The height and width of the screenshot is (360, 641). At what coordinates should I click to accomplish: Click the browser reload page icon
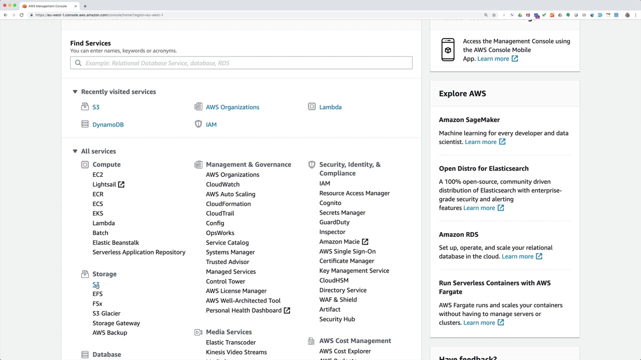coord(22,15)
